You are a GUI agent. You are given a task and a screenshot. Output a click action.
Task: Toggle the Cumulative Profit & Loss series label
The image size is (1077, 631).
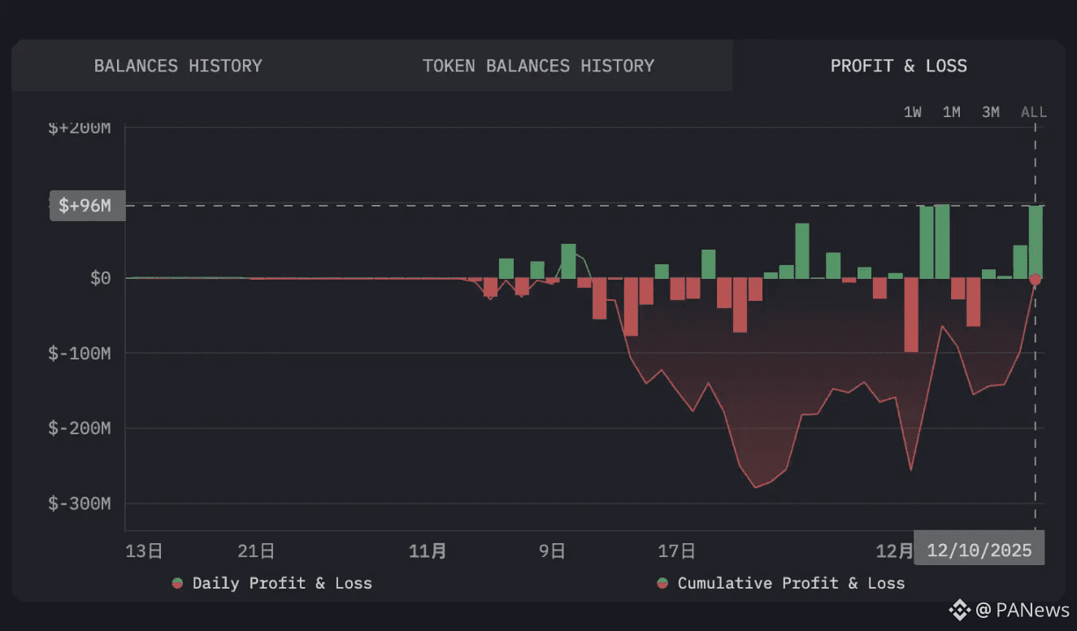coord(791,583)
